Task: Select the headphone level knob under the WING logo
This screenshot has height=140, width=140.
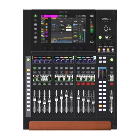Action: point(106,29)
